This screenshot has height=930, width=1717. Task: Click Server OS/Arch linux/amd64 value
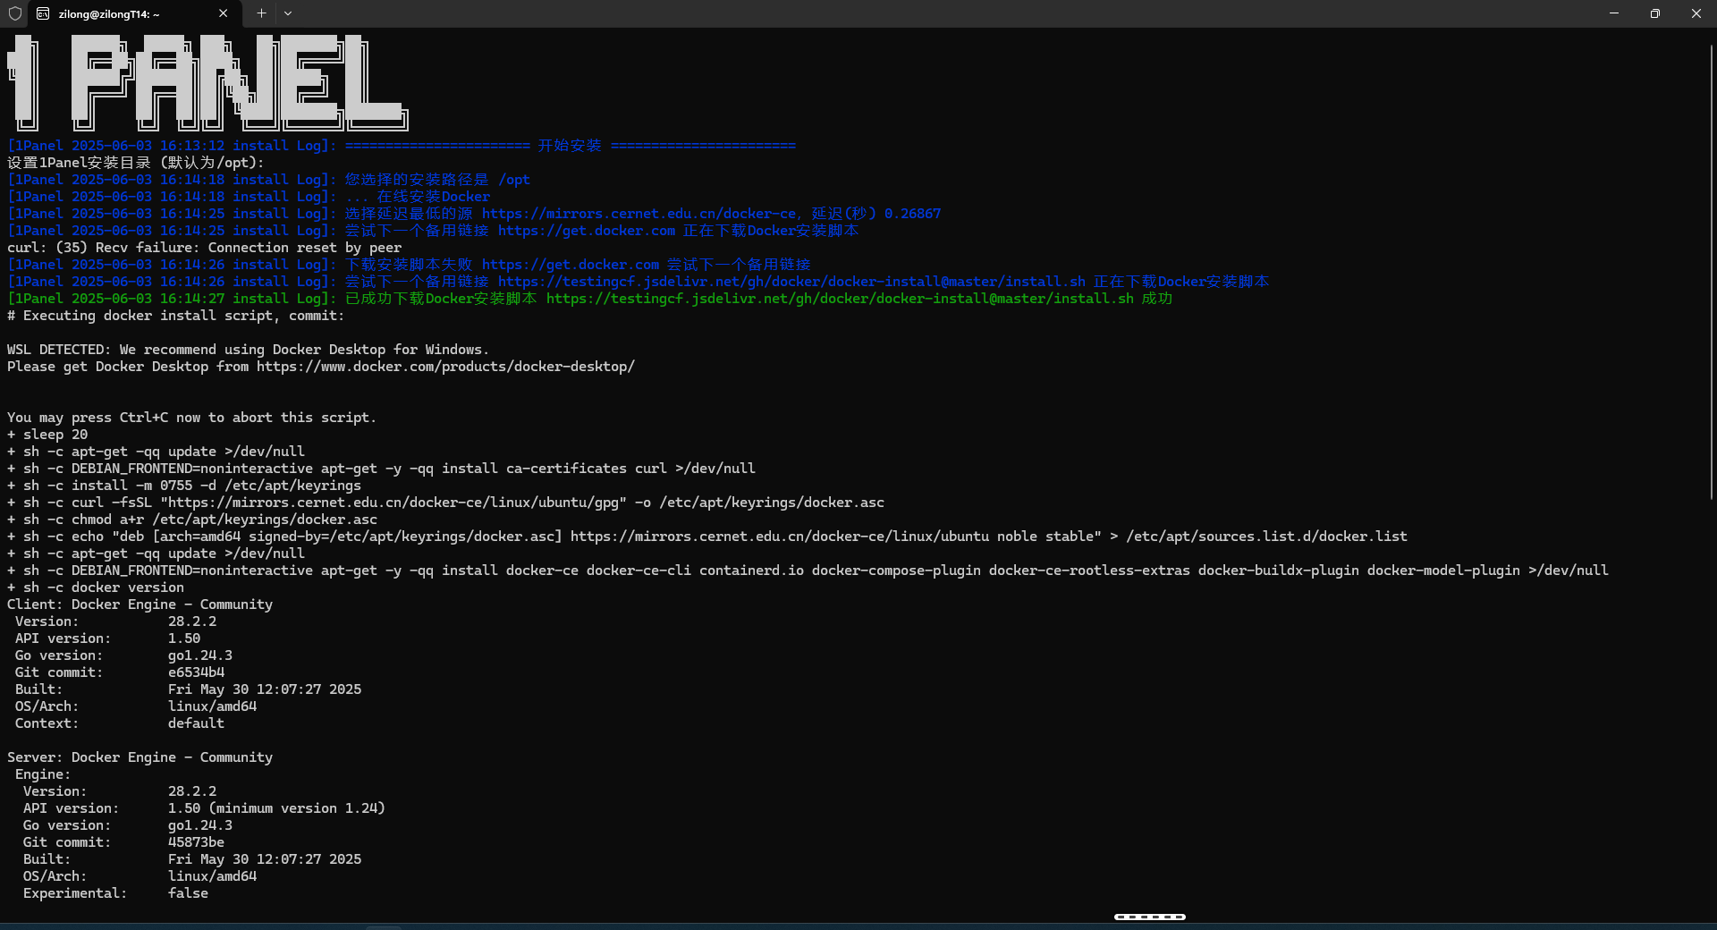click(x=213, y=876)
